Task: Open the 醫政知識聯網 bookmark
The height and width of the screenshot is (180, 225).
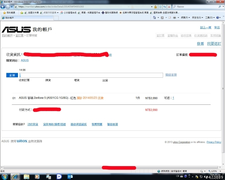Action: pos(110,13)
